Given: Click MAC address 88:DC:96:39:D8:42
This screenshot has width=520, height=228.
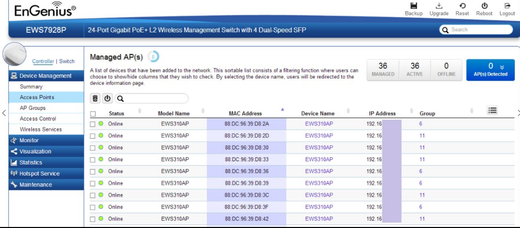Looking at the screenshot, I should coord(246,219).
